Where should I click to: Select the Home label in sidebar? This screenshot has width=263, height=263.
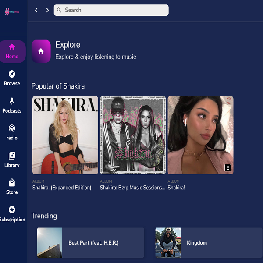(12, 57)
